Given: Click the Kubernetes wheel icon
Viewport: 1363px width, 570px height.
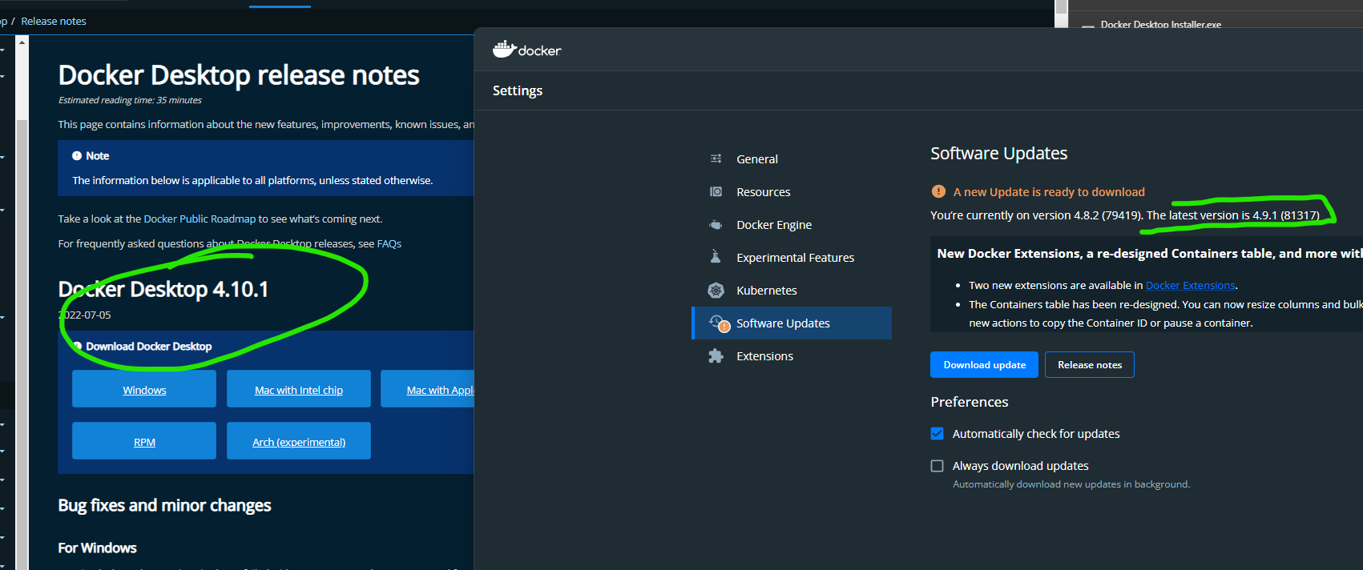Looking at the screenshot, I should 716,290.
